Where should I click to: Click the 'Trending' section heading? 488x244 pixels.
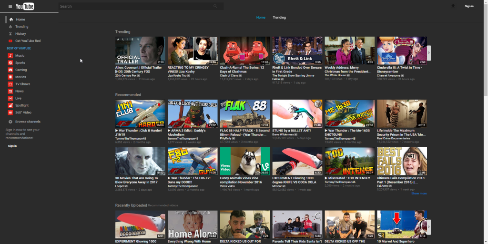[122, 32]
